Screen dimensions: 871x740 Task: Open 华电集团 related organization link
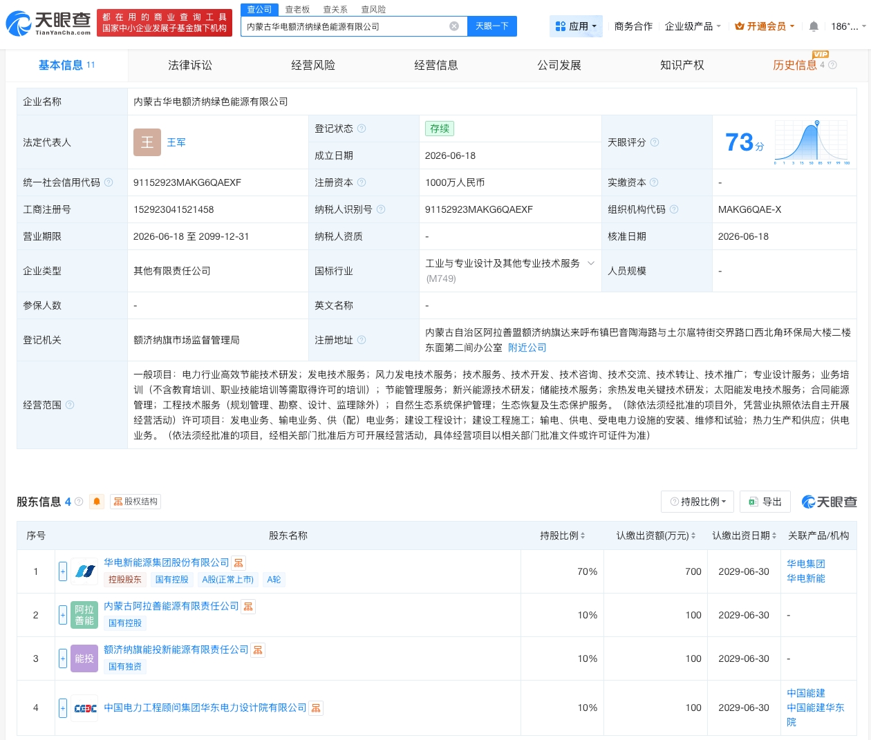(806, 564)
